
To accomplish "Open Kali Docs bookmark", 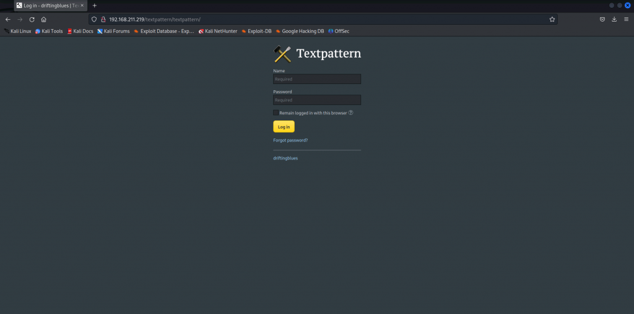I will (80, 31).
